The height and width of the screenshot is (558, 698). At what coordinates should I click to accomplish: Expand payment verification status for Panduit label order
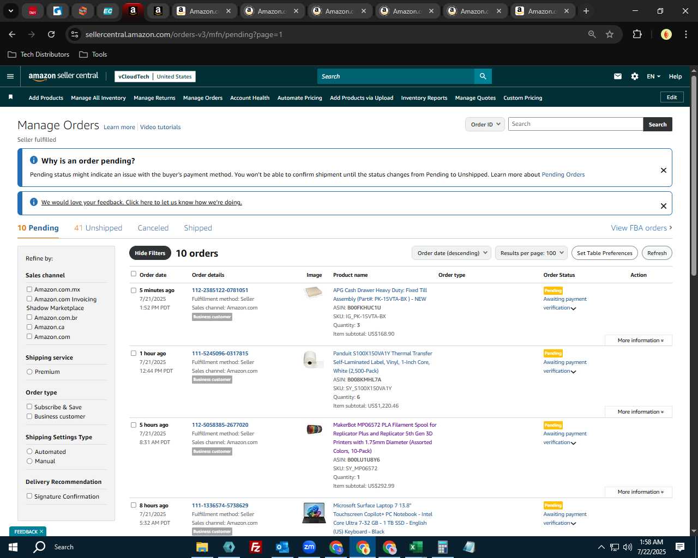(x=573, y=372)
